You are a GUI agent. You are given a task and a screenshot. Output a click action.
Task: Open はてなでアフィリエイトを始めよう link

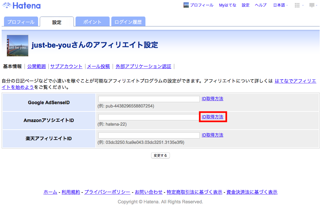click(295, 81)
